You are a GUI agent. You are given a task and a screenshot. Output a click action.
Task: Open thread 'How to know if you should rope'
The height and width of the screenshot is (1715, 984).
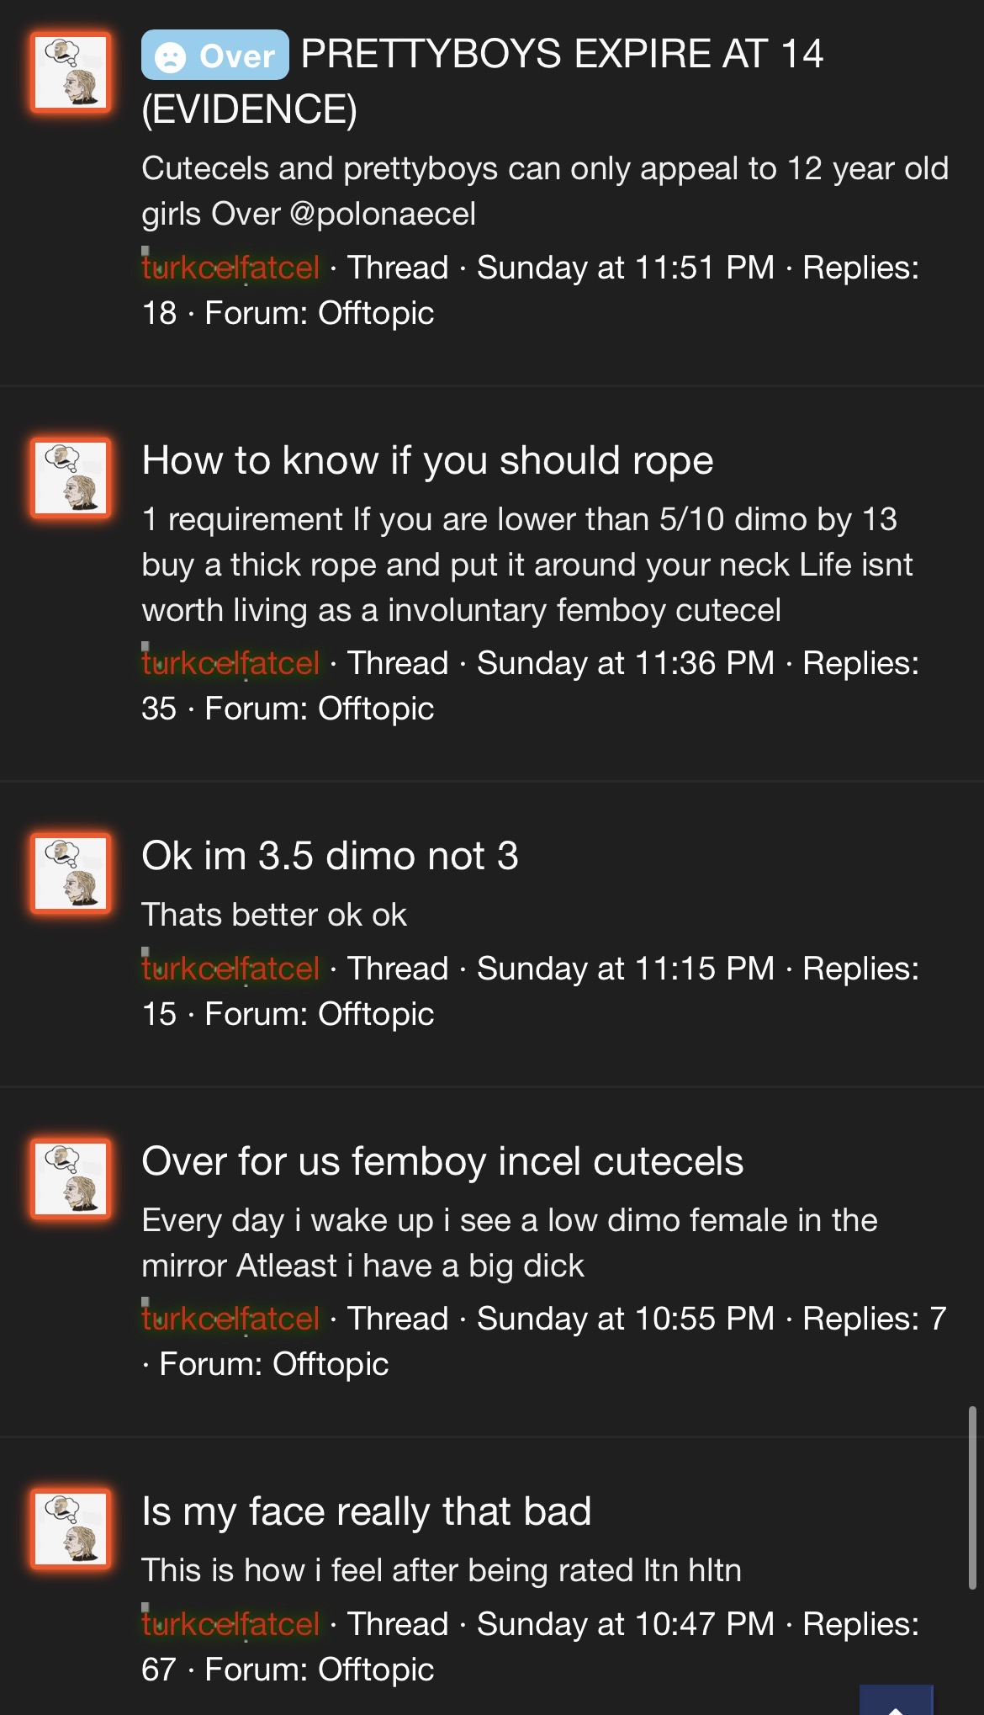pos(427,459)
